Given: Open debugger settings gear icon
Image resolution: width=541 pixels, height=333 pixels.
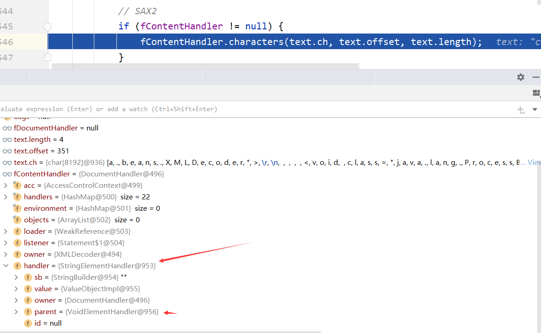Looking at the screenshot, I should coord(521,77).
